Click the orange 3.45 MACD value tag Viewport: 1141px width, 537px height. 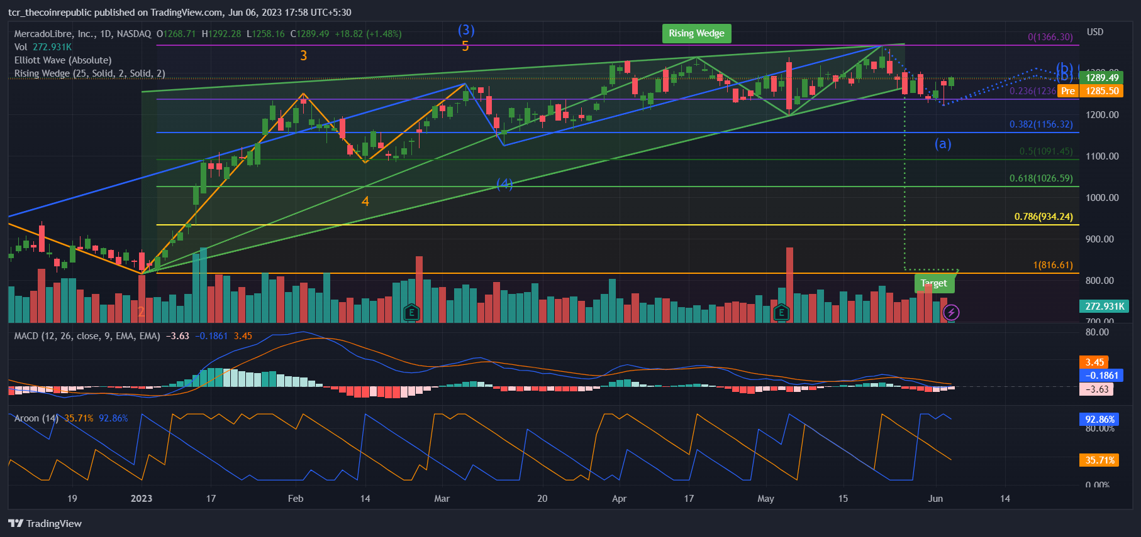coord(1094,362)
